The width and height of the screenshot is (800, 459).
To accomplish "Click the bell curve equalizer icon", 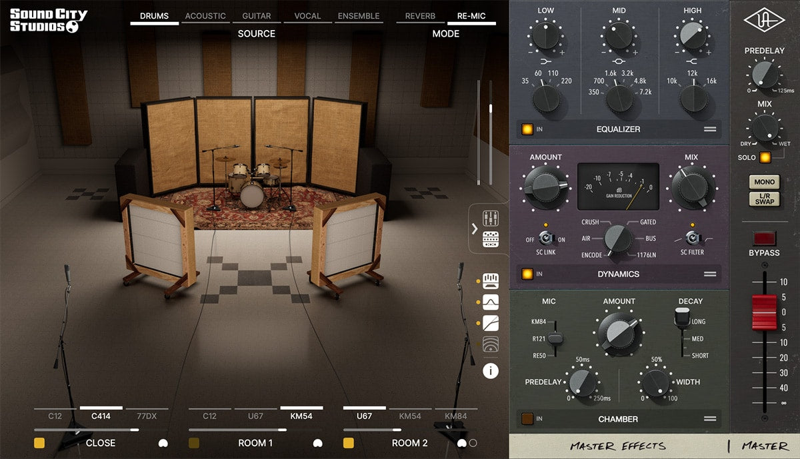I will click(x=491, y=302).
